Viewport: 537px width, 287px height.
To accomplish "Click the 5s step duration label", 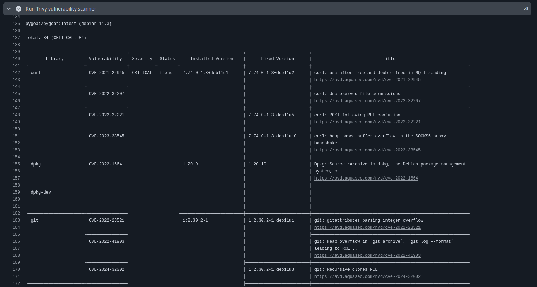I will (x=526, y=8).
